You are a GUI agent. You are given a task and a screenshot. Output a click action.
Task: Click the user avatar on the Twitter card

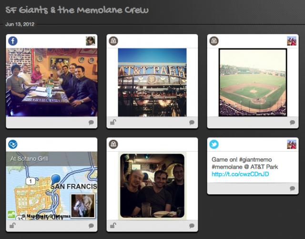(292, 144)
